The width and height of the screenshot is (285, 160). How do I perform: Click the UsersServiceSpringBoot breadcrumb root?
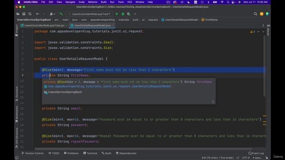pyautogui.click(x=34, y=20)
